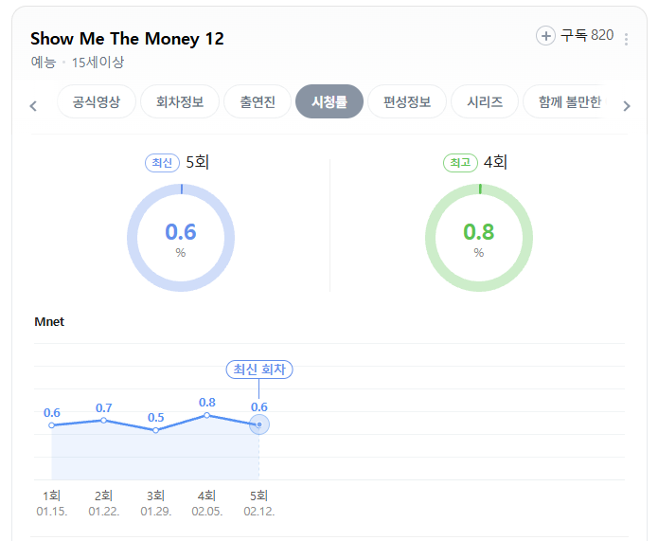Select the episode 4 data point (0.8)
Screen dimensions: 658x541
[x=207, y=415]
